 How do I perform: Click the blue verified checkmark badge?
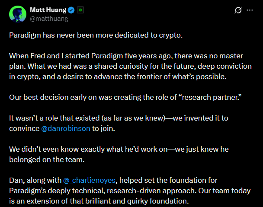coord(71,10)
